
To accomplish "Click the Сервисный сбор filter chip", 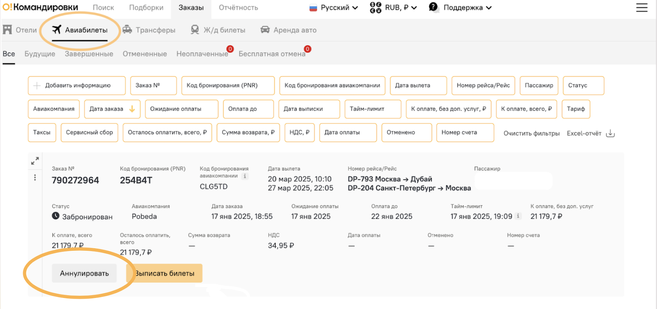I will 90,133.
